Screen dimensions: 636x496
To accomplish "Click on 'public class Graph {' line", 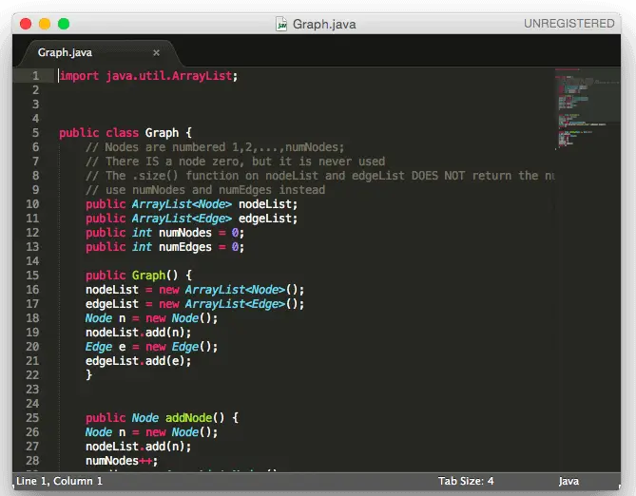I will [x=125, y=133].
